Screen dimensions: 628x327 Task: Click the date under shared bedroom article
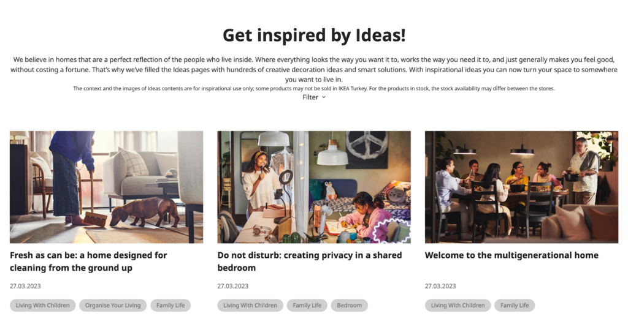[x=233, y=286]
